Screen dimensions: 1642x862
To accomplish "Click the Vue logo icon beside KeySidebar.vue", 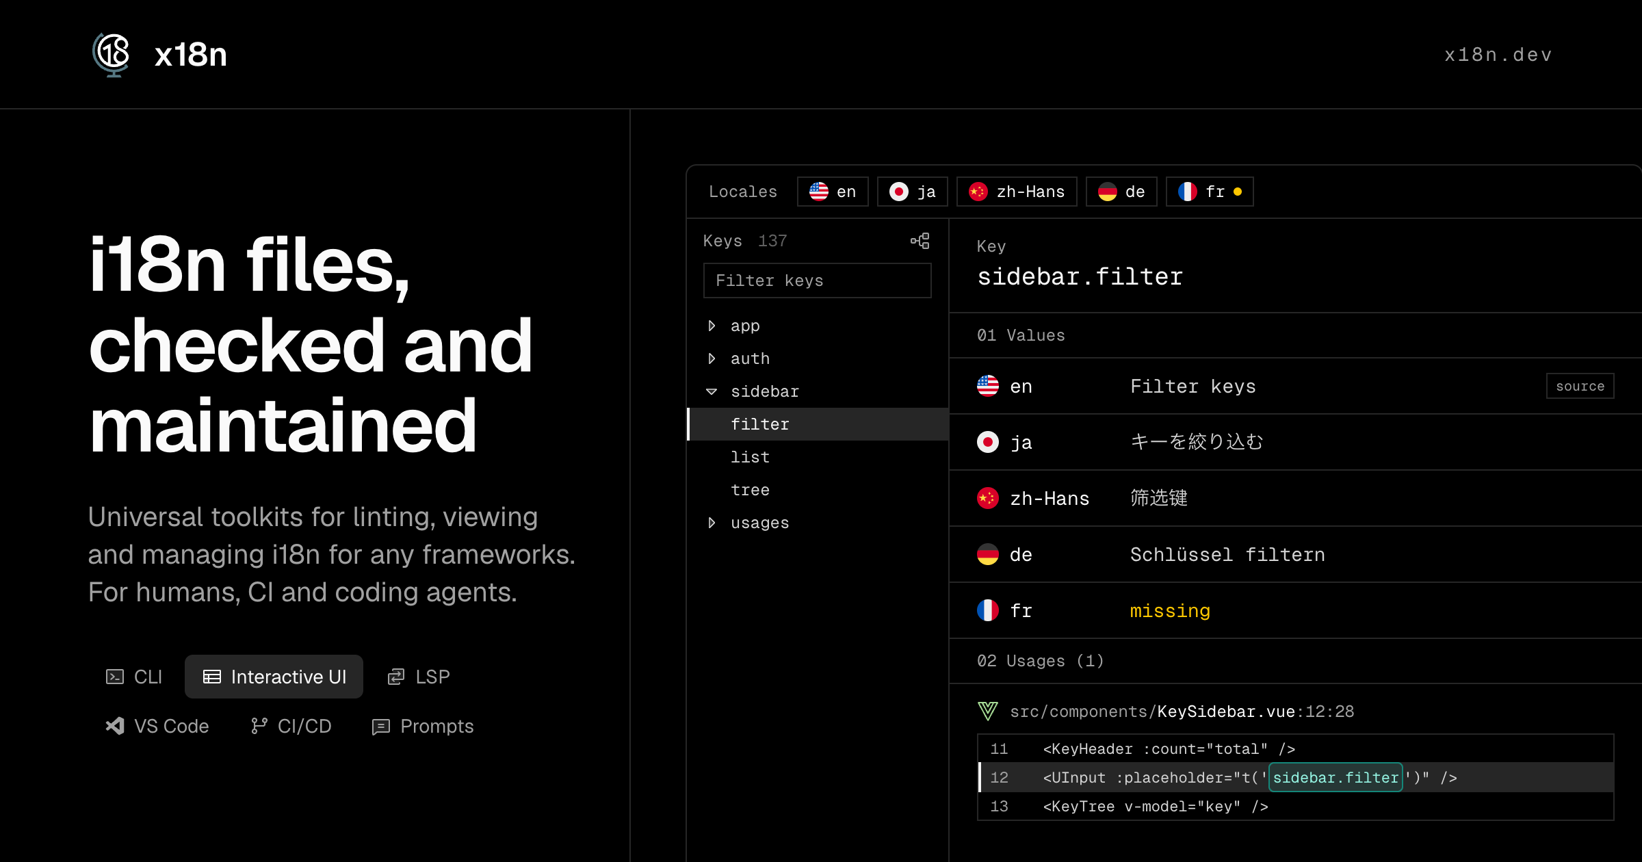I will coord(988,711).
